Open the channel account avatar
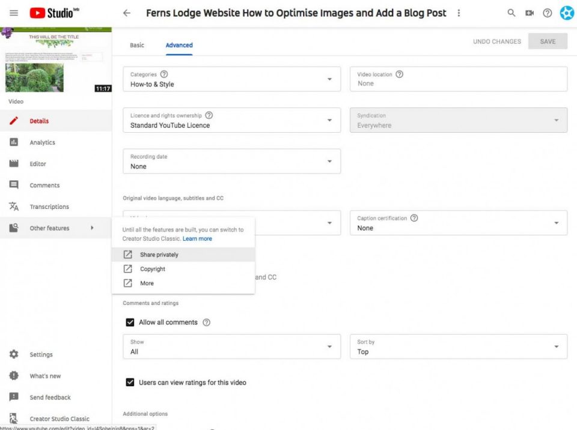 point(567,13)
